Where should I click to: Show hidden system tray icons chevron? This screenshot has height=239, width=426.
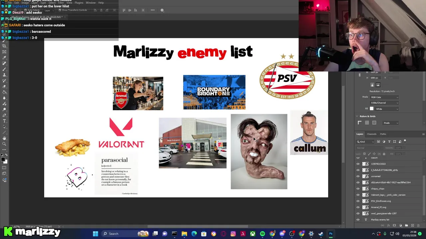coord(373,234)
